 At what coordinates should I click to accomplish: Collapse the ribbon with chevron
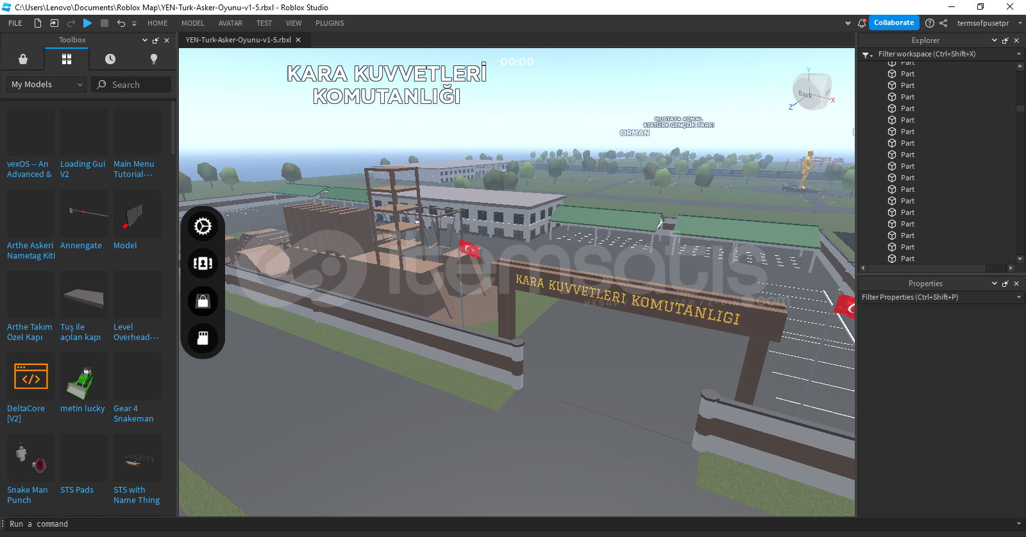pos(848,23)
